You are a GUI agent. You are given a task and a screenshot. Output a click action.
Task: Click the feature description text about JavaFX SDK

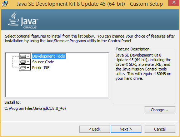click(144, 67)
